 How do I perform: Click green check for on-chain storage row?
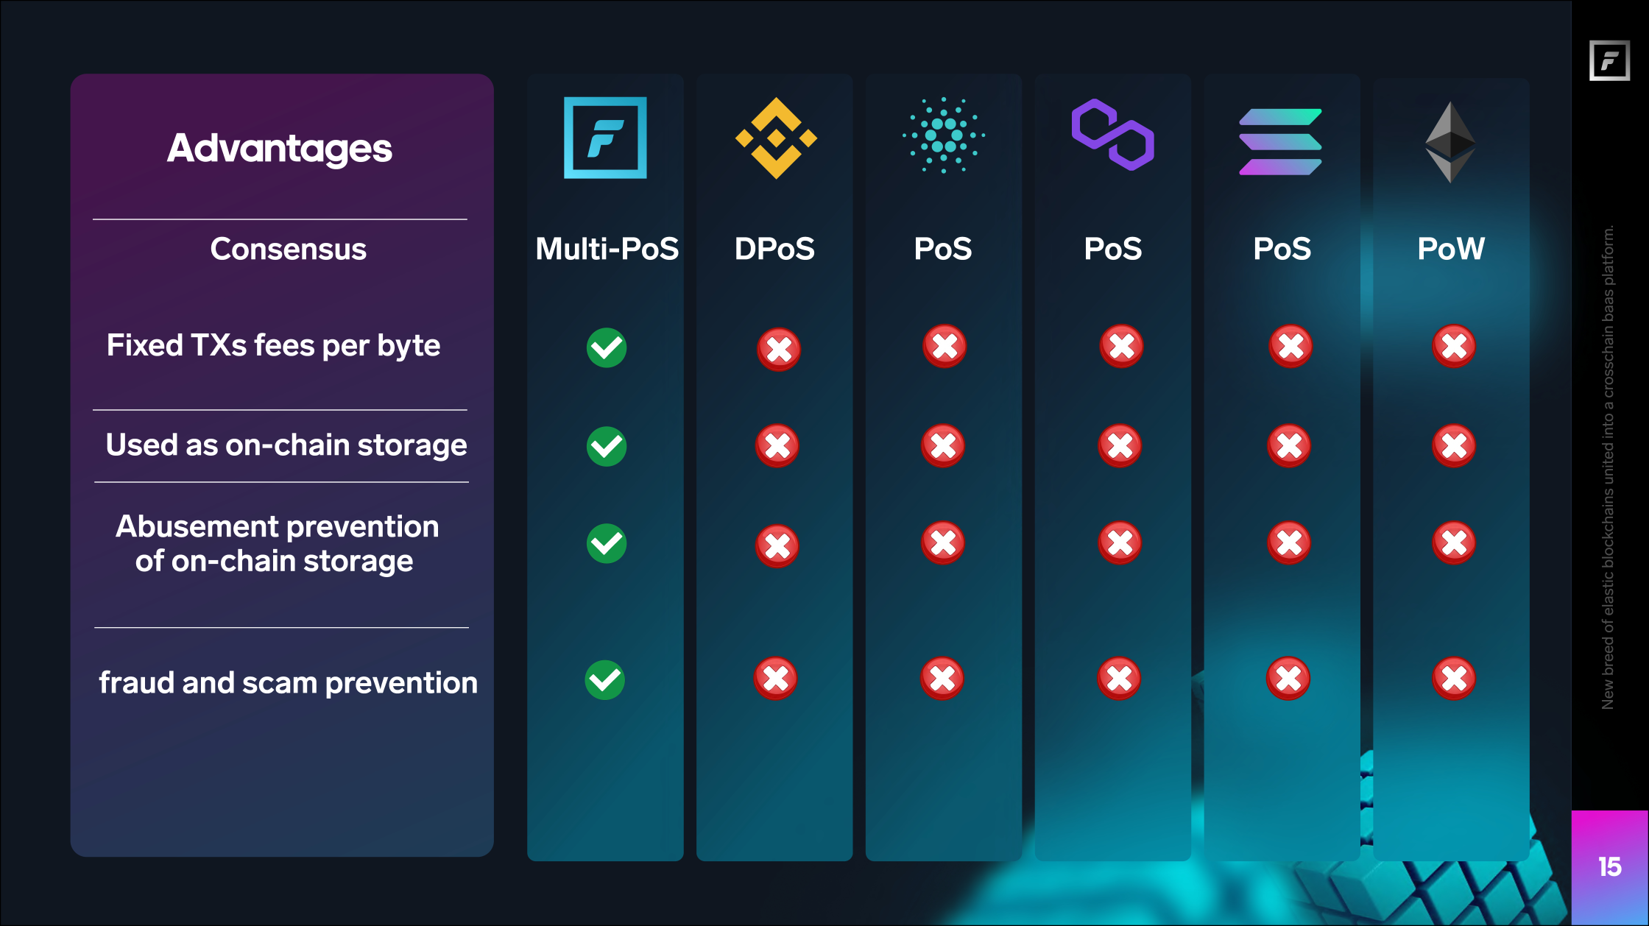click(607, 446)
